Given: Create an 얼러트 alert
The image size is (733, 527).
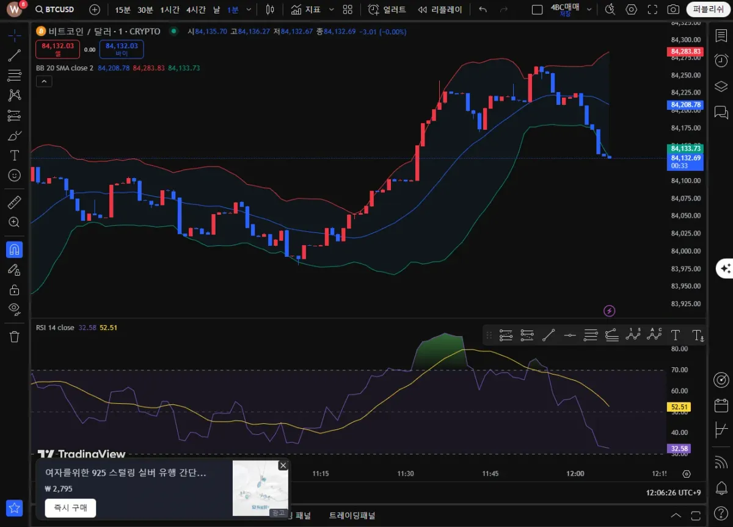Looking at the screenshot, I should 387,10.
